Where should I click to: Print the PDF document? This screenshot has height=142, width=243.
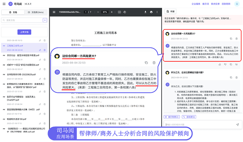coord(151,12)
